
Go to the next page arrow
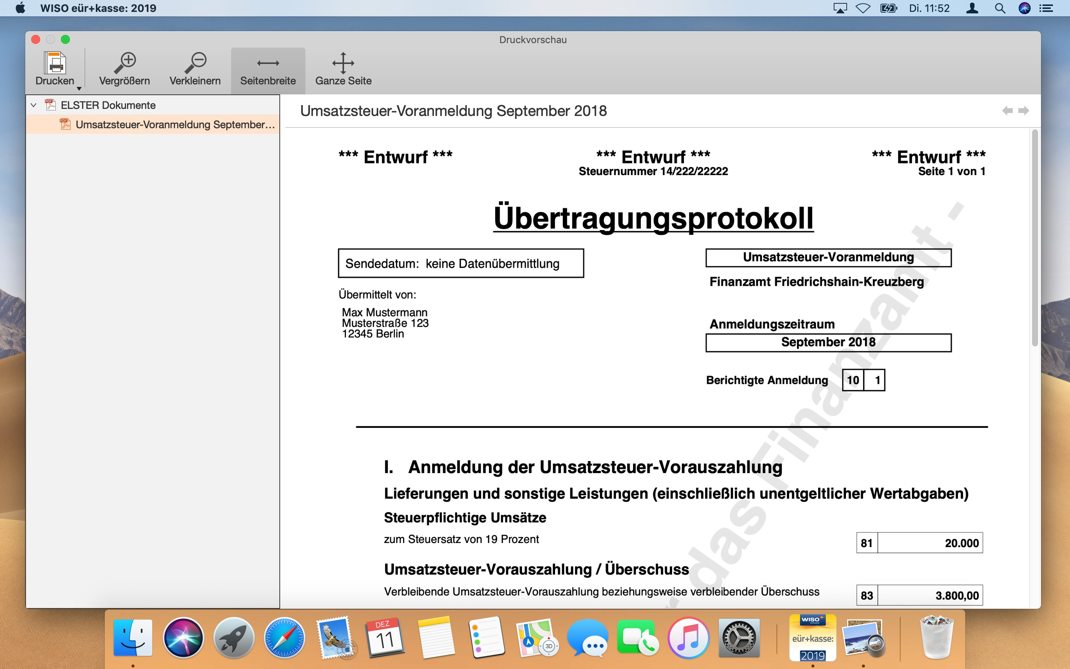pyautogui.click(x=1024, y=111)
